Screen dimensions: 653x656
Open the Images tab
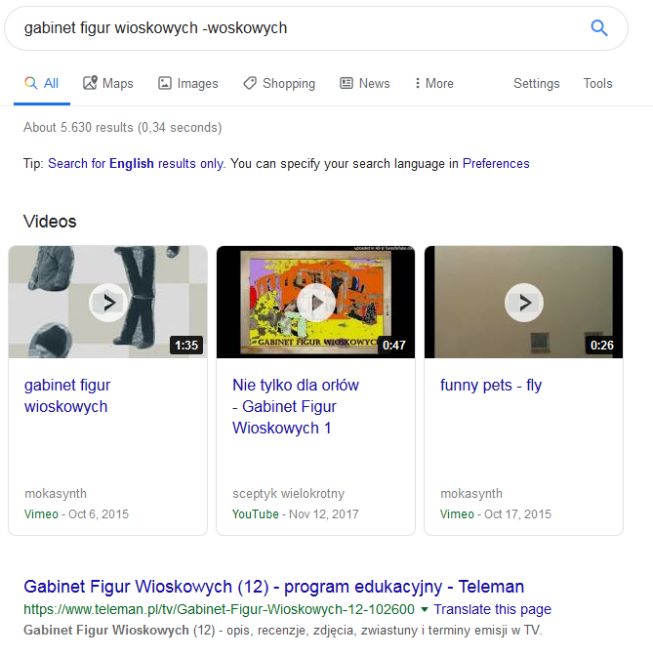(x=187, y=83)
